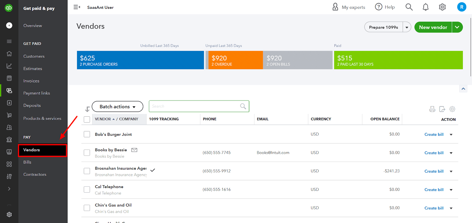
Task: Open action dropdown for Brosnahan Insurance Agency
Action: pyautogui.click(x=451, y=171)
